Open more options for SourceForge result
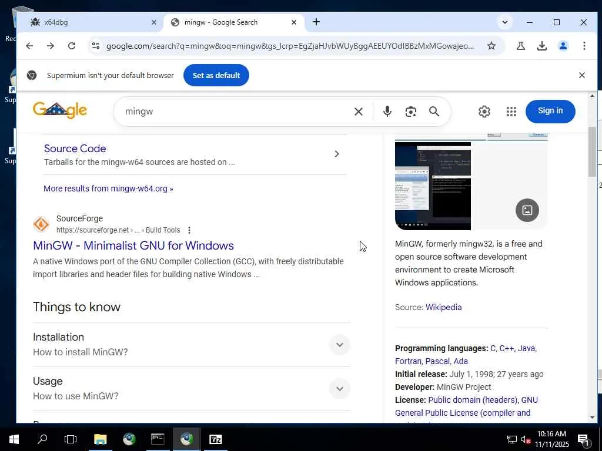The image size is (602, 451). coord(189,230)
